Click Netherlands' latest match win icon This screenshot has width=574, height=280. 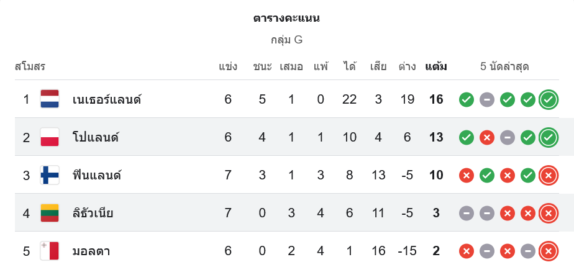[548, 99]
